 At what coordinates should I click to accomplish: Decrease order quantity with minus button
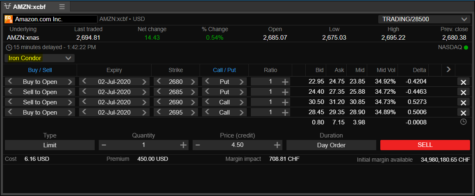click(104, 145)
